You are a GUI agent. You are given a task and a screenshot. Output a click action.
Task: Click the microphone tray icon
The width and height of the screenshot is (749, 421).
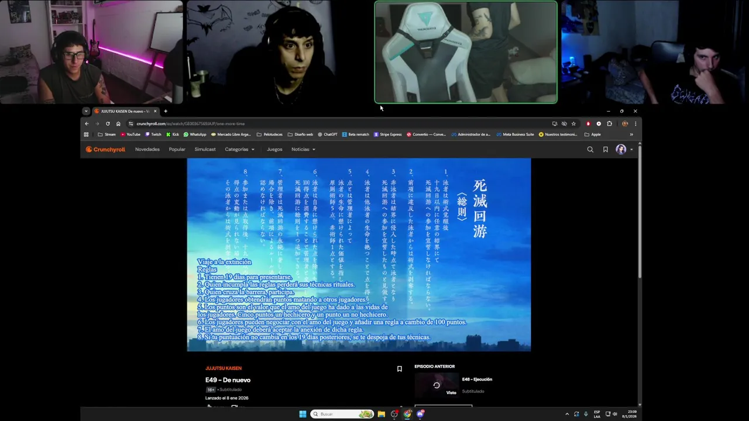[x=586, y=414]
